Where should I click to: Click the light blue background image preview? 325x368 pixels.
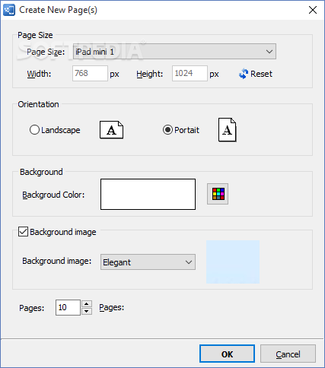coord(233,262)
